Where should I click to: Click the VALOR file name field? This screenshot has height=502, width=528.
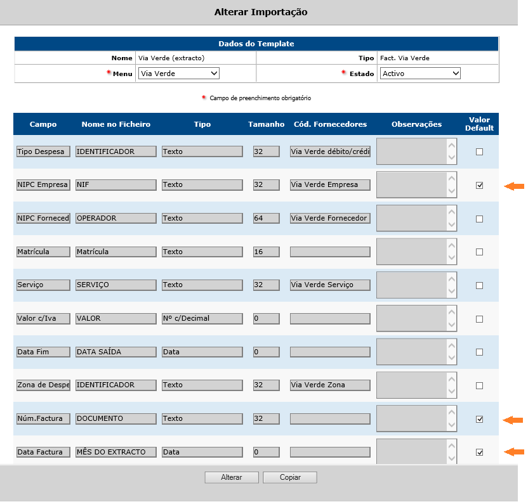coord(116,318)
